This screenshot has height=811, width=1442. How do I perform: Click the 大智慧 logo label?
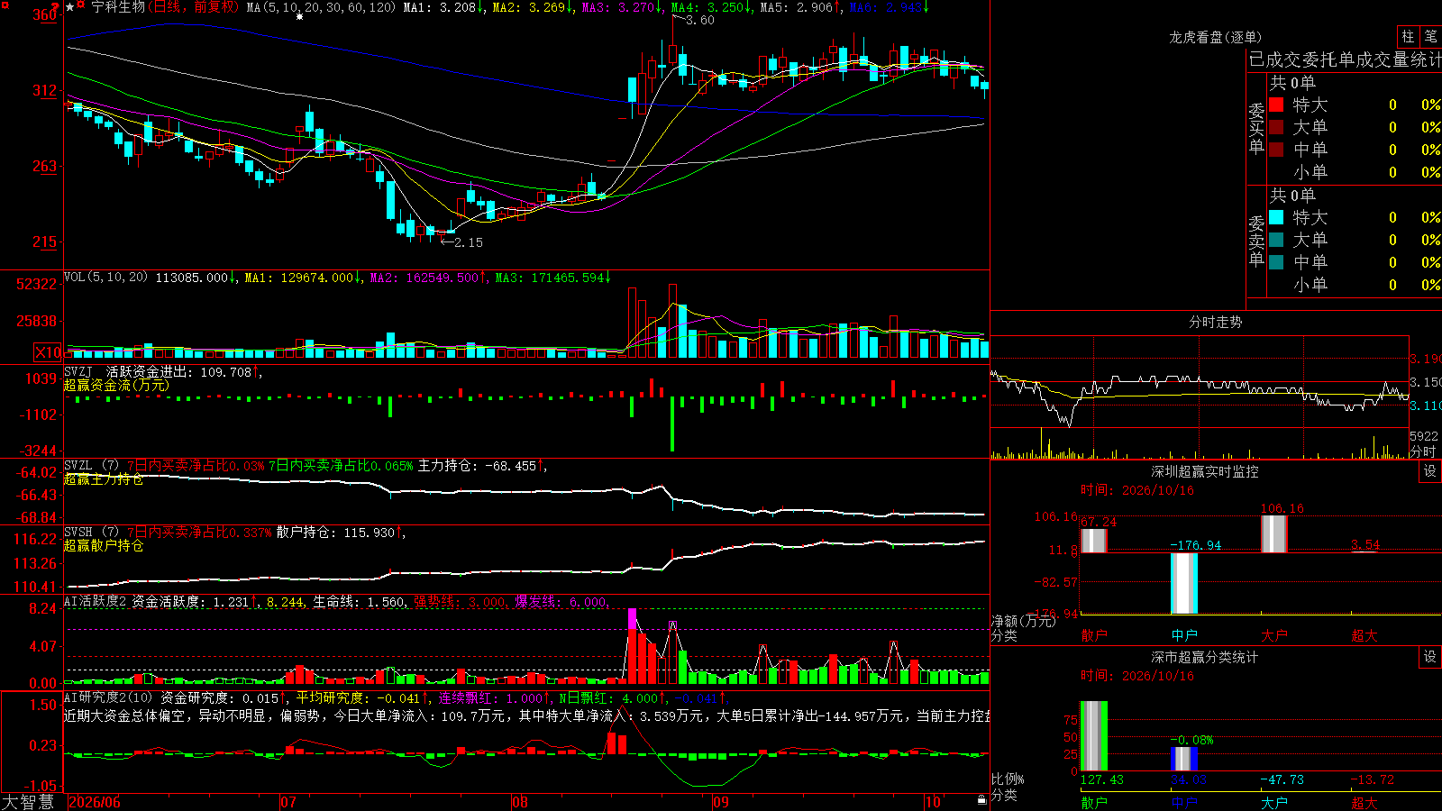coord(28,802)
